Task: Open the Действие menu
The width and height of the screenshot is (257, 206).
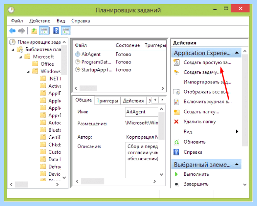Action: tap(40, 21)
